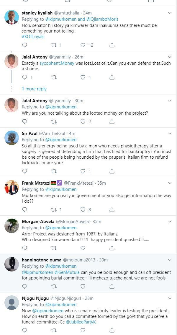The height and width of the screenshot is (335, 177).
Task: Retweet Njogu Njogu's tweet
Action: click(x=54, y=330)
